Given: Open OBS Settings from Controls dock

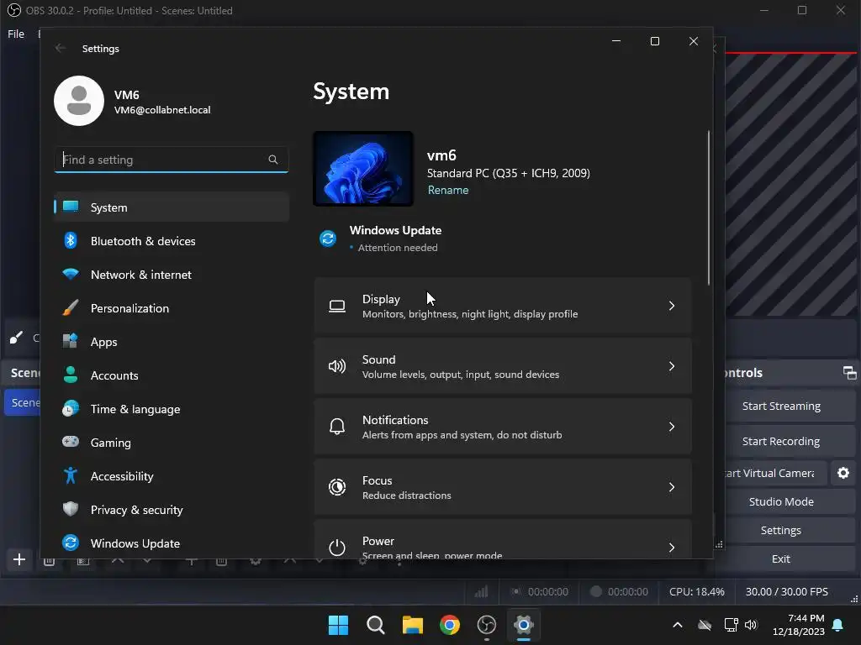Looking at the screenshot, I should click(x=789, y=530).
